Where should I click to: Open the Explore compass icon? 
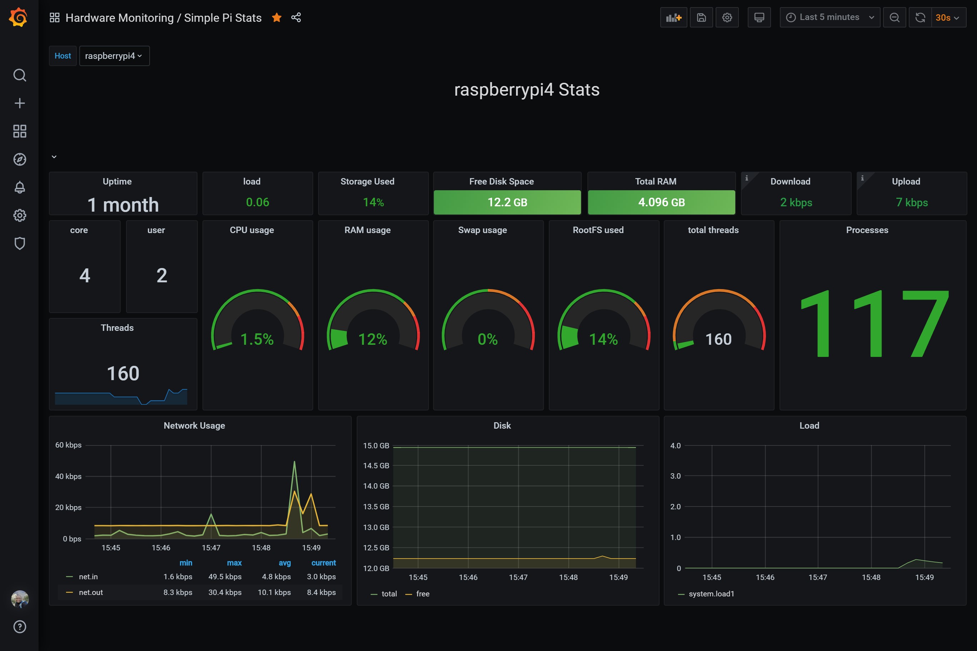[20, 160]
